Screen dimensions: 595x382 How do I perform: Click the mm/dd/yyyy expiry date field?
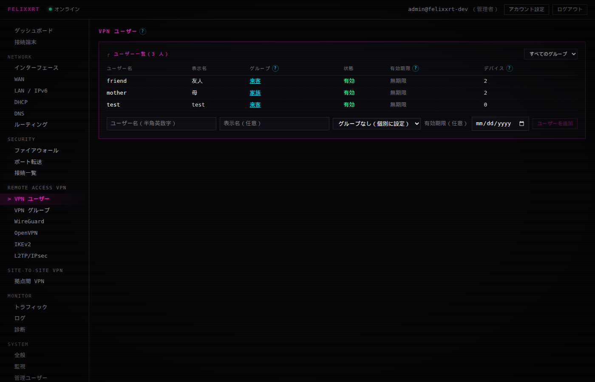pos(500,124)
